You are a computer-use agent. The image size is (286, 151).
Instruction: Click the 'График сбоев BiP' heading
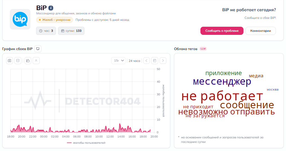17,49
